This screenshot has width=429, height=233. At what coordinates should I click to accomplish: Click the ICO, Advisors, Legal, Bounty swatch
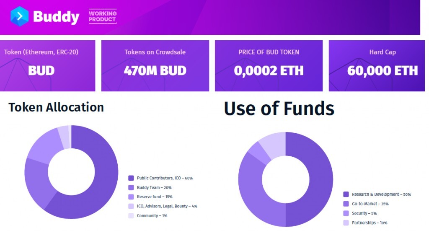pyautogui.click(x=131, y=206)
